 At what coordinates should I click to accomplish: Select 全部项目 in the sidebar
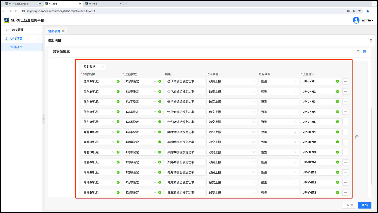16,47
